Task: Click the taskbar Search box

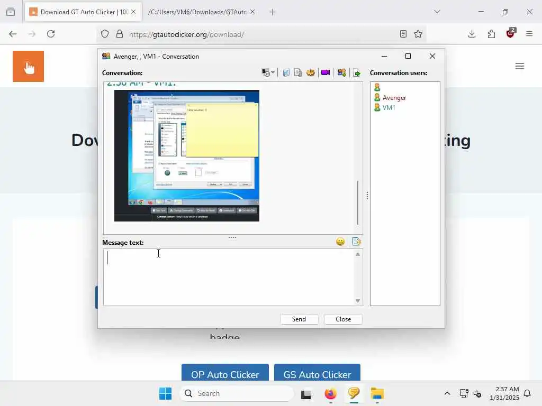Action: pos(237,393)
